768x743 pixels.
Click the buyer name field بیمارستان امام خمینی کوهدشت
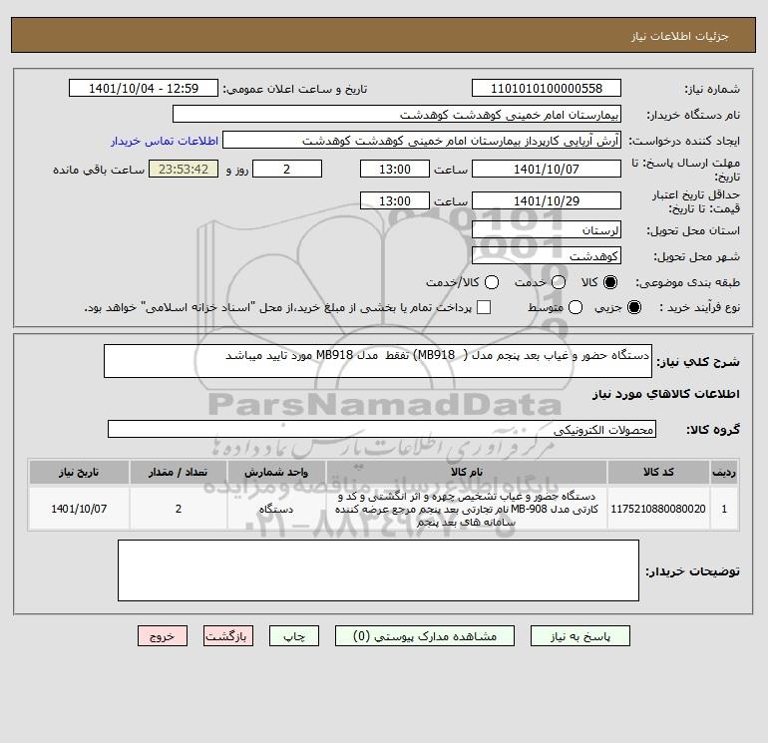pyautogui.click(x=397, y=114)
